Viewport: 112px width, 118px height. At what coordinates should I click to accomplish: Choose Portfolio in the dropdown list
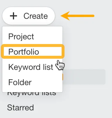click(x=33, y=51)
